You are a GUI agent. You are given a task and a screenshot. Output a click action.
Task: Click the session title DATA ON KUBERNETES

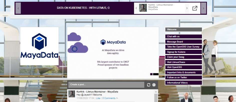click(x=83, y=8)
